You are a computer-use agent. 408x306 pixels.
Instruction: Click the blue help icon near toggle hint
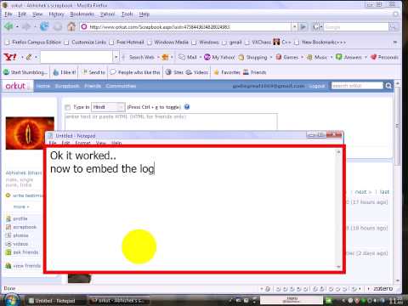point(187,107)
